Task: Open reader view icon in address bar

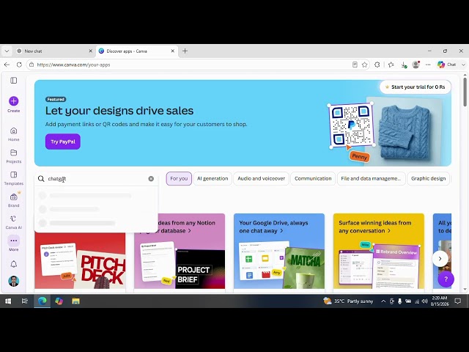Action: [x=355, y=65]
